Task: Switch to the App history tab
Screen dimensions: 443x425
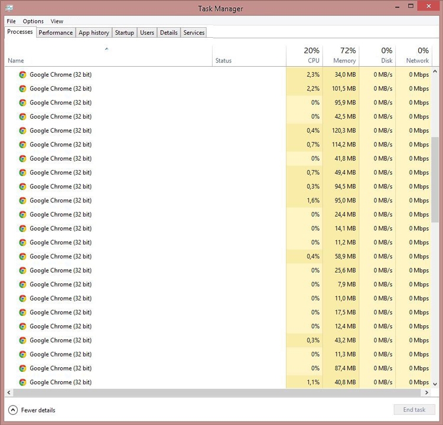Action: click(94, 32)
